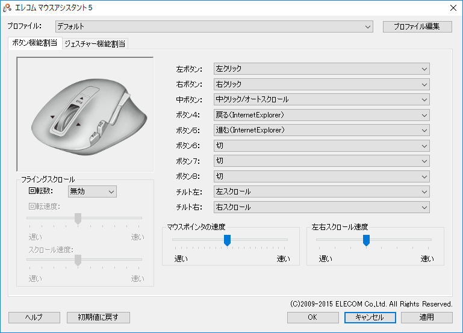Open the プロファイル dropdown
463x333 pixels.
click(x=214, y=26)
